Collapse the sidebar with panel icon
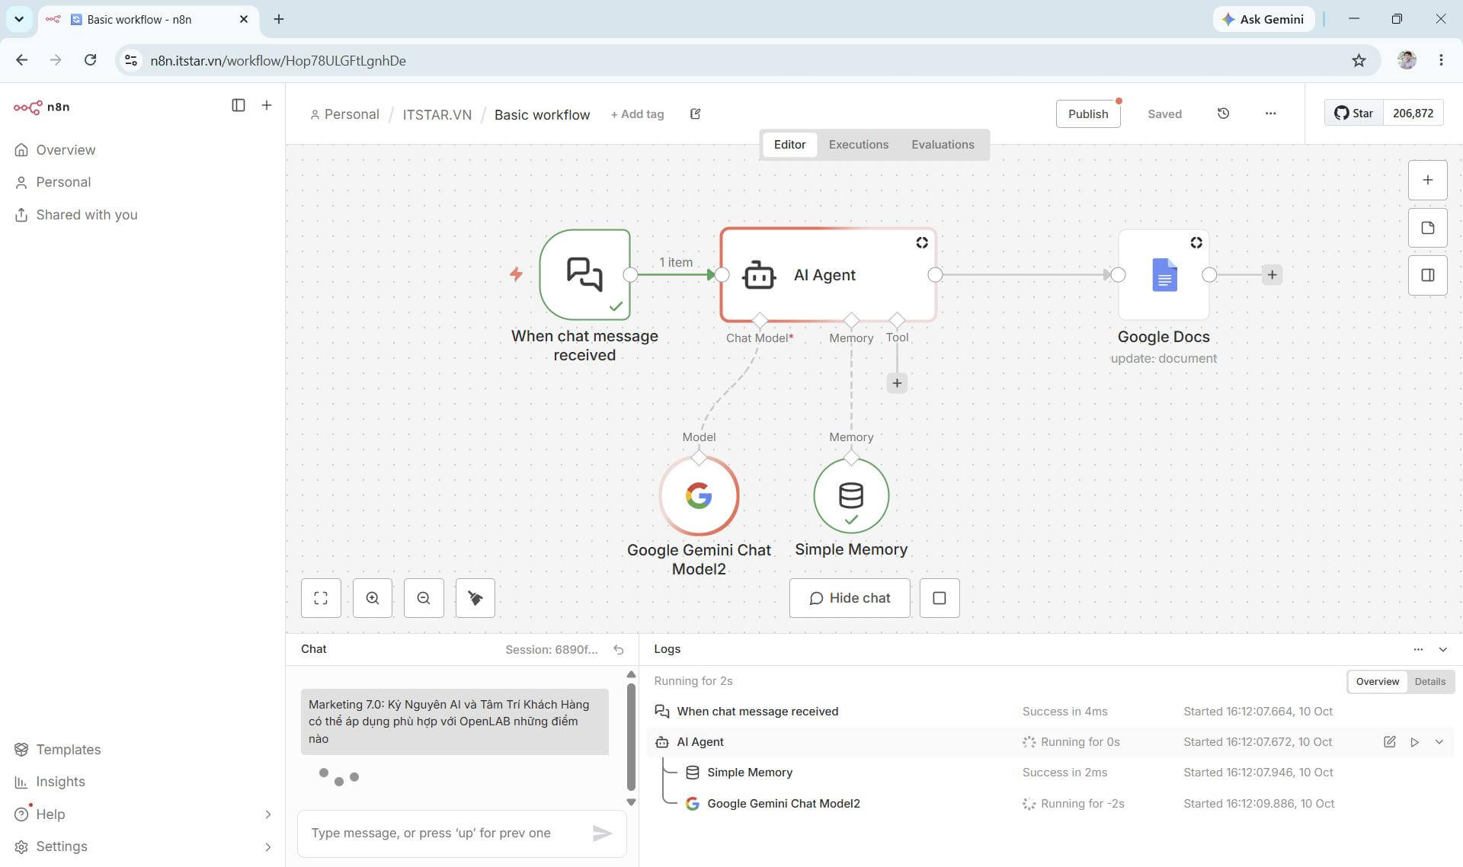The image size is (1463, 867). click(238, 105)
